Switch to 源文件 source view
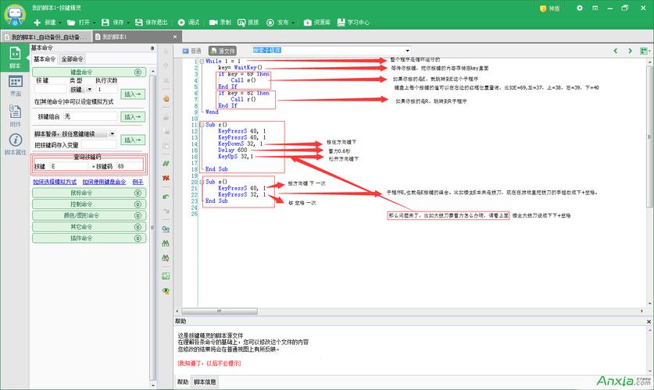 (223, 51)
